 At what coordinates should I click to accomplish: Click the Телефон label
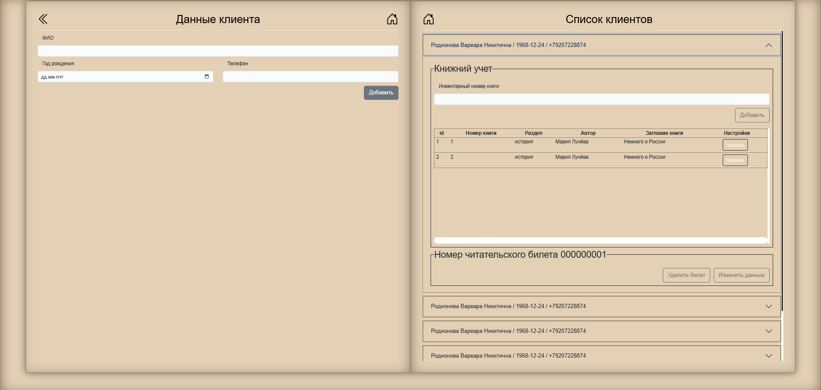237,64
